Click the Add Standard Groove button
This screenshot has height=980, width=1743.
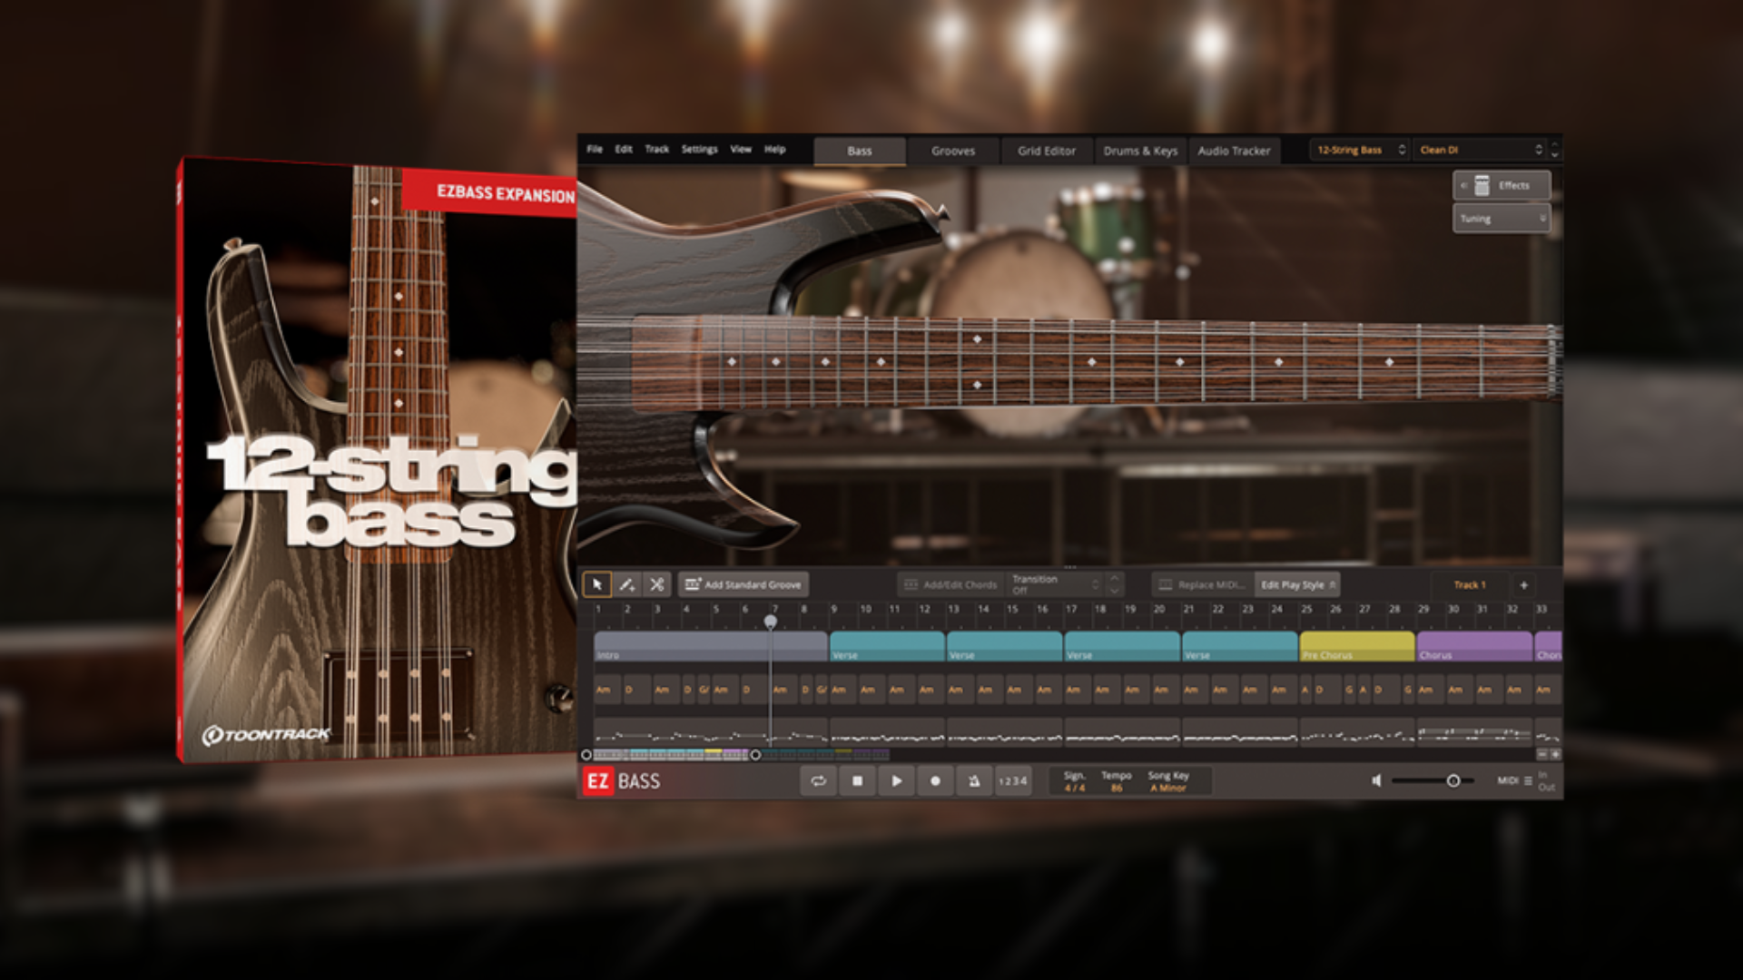click(x=744, y=584)
